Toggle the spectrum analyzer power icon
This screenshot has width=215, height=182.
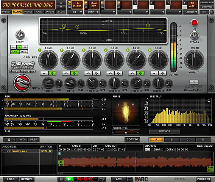[x=209, y=100]
